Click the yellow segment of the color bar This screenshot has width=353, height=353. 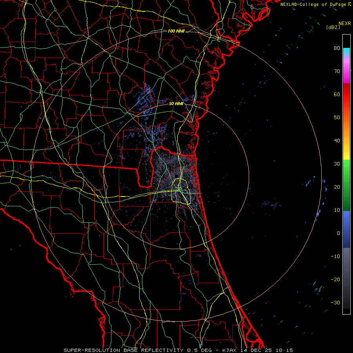click(346, 154)
